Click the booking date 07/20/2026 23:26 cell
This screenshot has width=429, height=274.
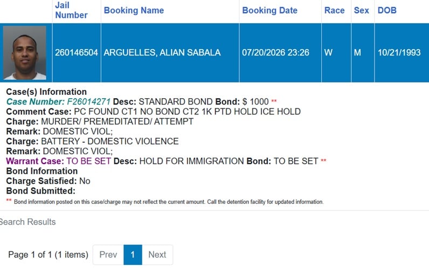pos(280,52)
